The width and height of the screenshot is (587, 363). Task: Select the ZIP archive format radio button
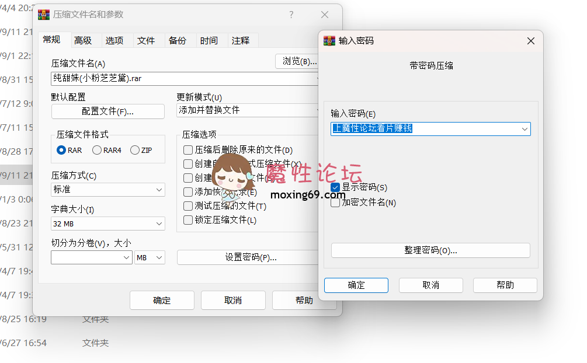click(x=136, y=150)
